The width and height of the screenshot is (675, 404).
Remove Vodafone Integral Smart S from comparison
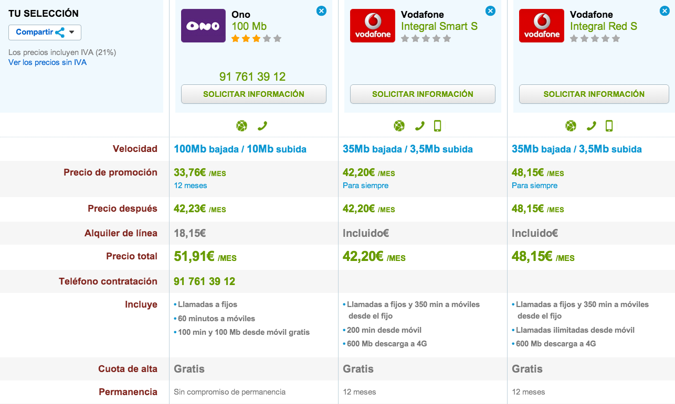click(490, 10)
